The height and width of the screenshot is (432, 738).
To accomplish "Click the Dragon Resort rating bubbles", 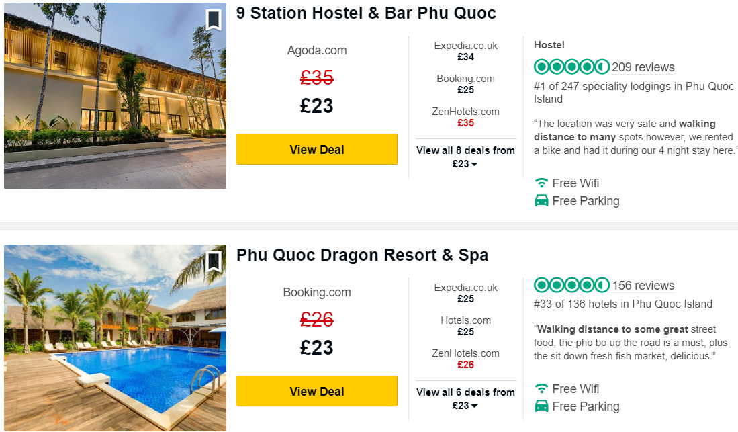I will point(571,285).
